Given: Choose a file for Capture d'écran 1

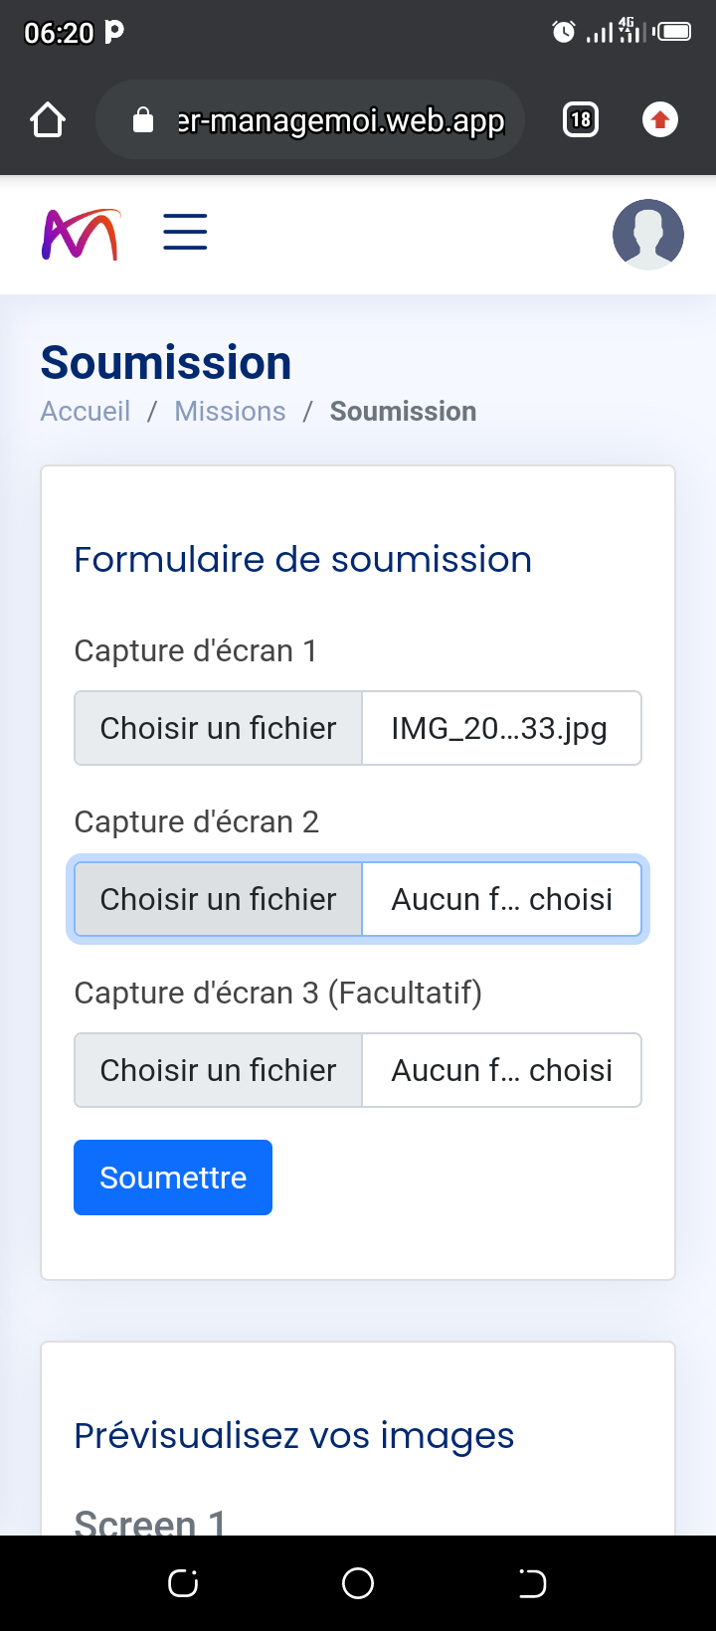Looking at the screenshot, I should (x=219, y=728).
